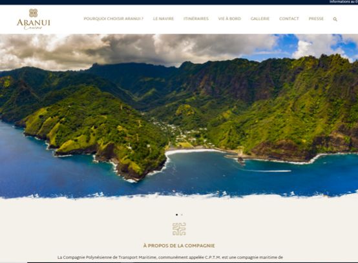Open the Pourquoi choisir Aranui menu

(114, 19)
